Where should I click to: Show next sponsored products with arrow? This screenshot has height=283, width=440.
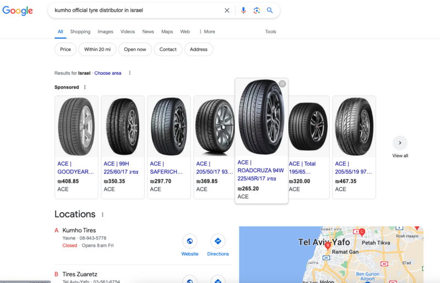pos(400,143)
